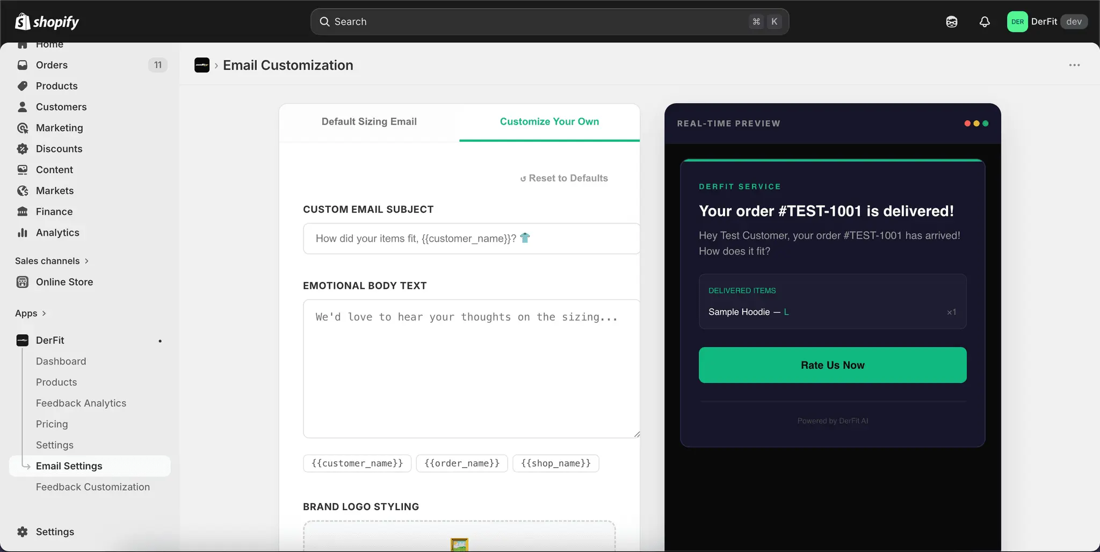Viewport: 1100px width, 552px height.
Task: Click the Orders count badge 11
Action: [158, 65]
